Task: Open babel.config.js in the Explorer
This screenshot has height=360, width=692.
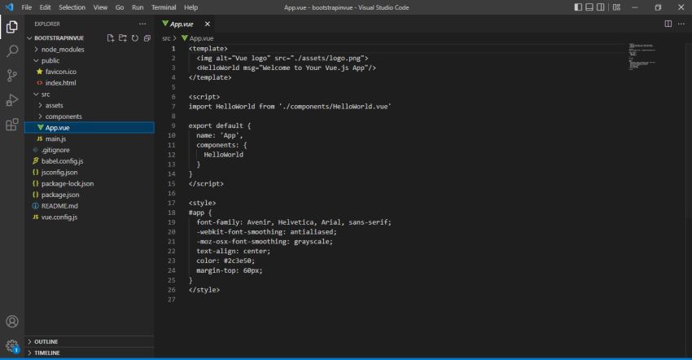Action: (x=90, y=161)
